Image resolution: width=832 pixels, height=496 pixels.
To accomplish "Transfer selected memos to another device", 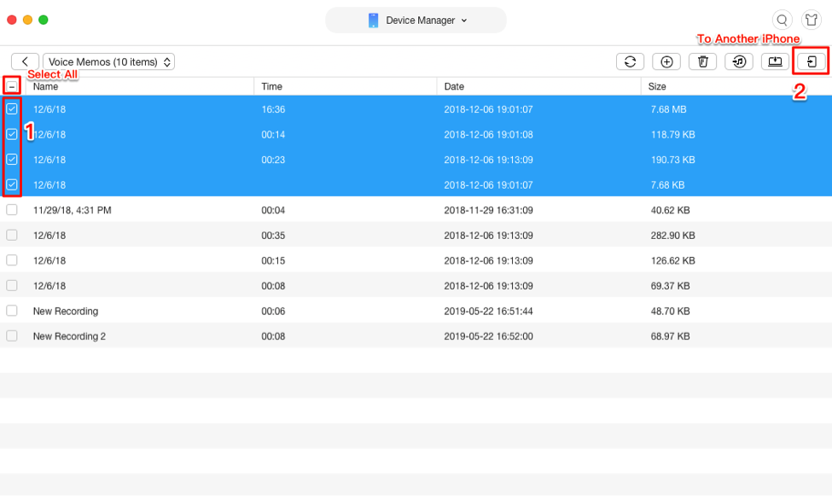I will [x=811, y=61].
